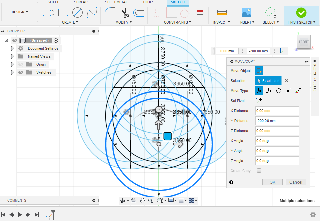The height and width of the screenshot is (221, 320).
Task: Click the Insert image icon
Action: pos(246,13)
